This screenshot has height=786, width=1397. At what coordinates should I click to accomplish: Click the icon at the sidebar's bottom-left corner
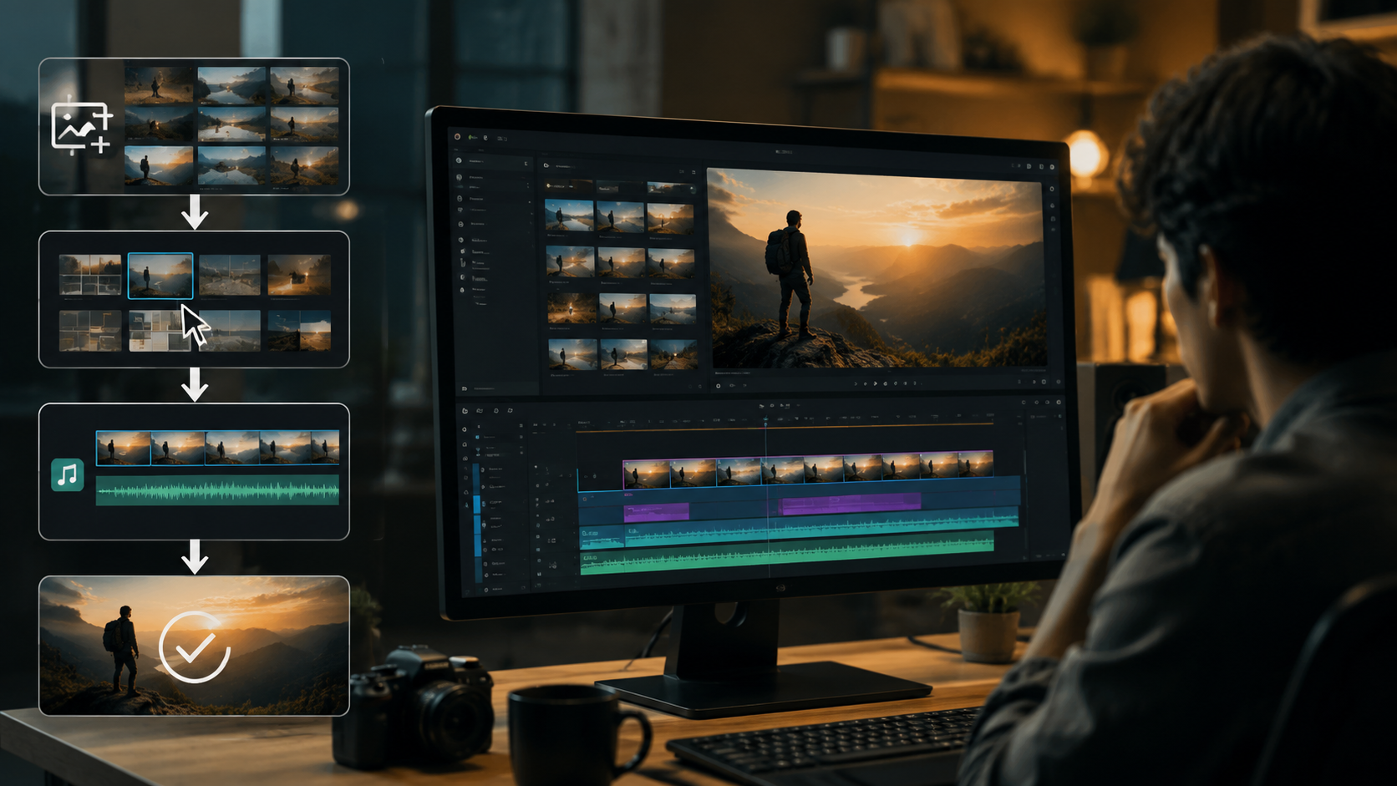pos(465,388)
